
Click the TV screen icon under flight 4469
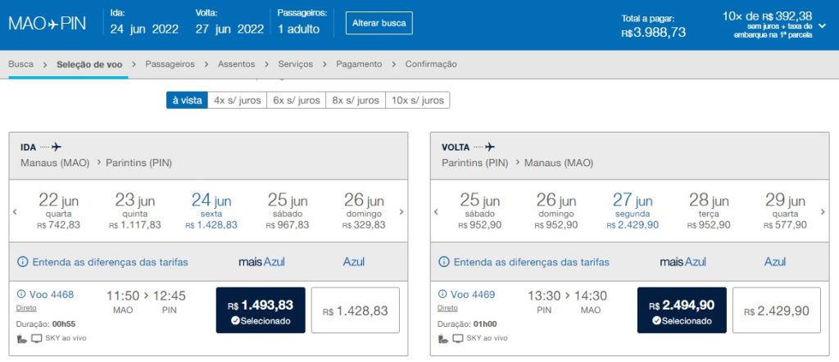(x=458, y=337)
